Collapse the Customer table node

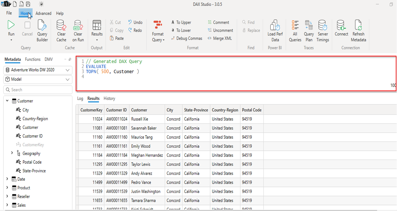[7, 101]
